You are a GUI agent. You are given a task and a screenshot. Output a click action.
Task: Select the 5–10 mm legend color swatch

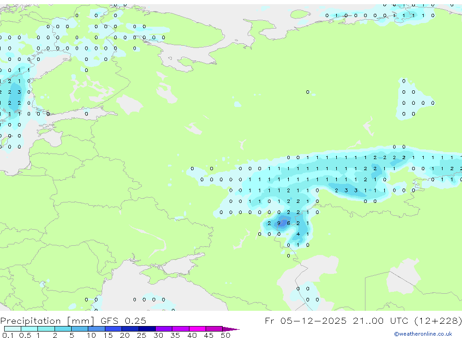point(80,329)
